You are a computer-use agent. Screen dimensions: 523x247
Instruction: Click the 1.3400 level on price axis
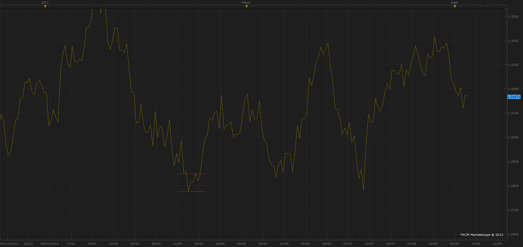click(x=513, y=41)
